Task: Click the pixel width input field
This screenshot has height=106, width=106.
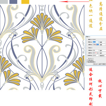Action: click(x=96, y=42)
